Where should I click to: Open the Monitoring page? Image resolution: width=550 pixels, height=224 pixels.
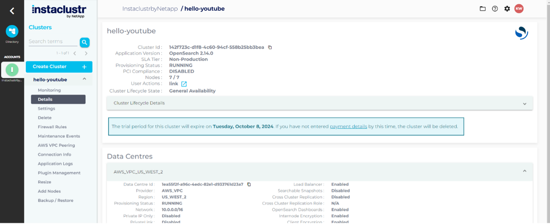click(49, 90)
